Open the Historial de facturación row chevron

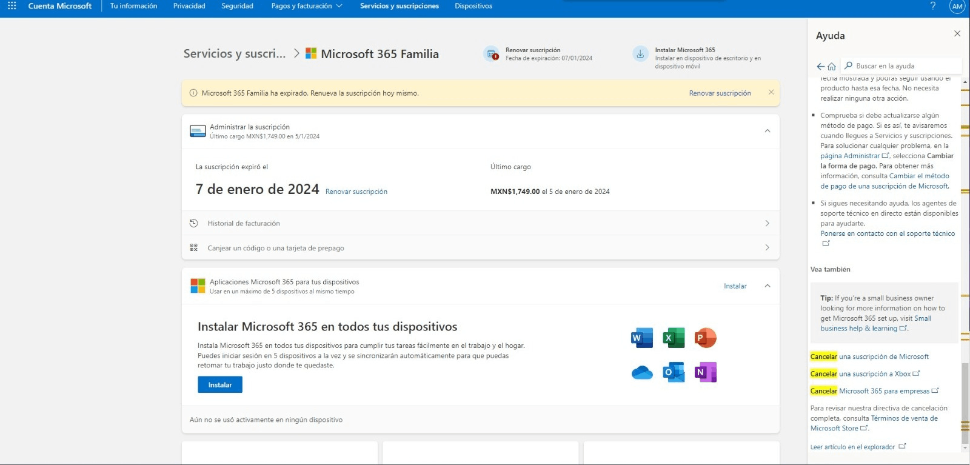click(x=768, y=223)
